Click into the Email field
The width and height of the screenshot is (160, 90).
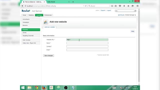(87, 50)
